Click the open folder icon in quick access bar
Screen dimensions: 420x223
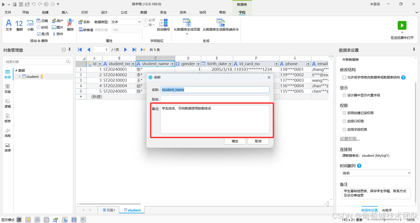[27, 4]
